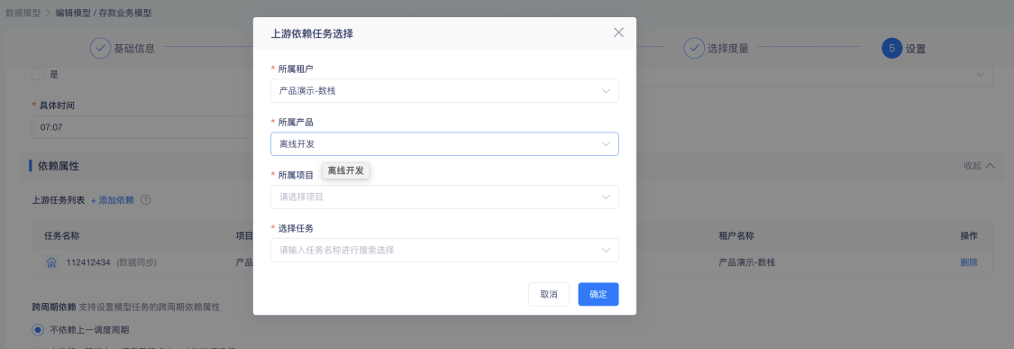Open the 所属租户 dropdown
The image size is (1014, 349).
[444, 91]
